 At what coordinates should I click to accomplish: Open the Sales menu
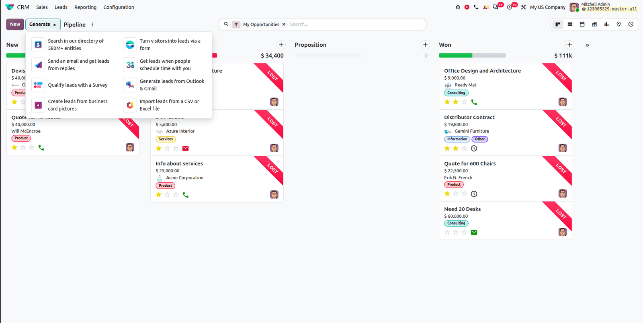42,7
